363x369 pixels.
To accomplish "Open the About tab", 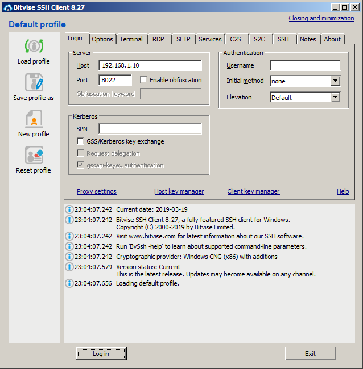I will pyautogui.click(x=332, y=39).
